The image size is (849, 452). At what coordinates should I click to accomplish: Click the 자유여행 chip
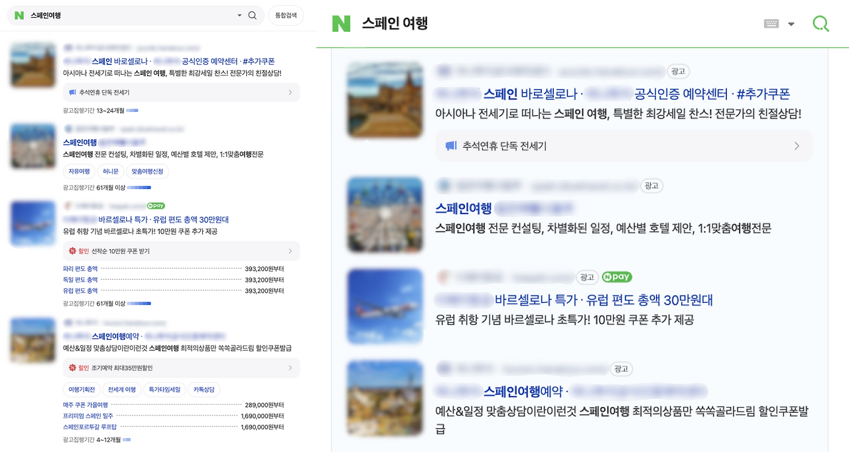click(x=79, y=172)
